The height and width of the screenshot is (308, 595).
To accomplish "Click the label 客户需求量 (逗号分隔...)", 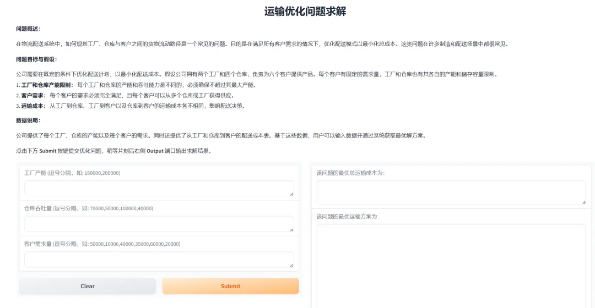I will tap(102, 244).
